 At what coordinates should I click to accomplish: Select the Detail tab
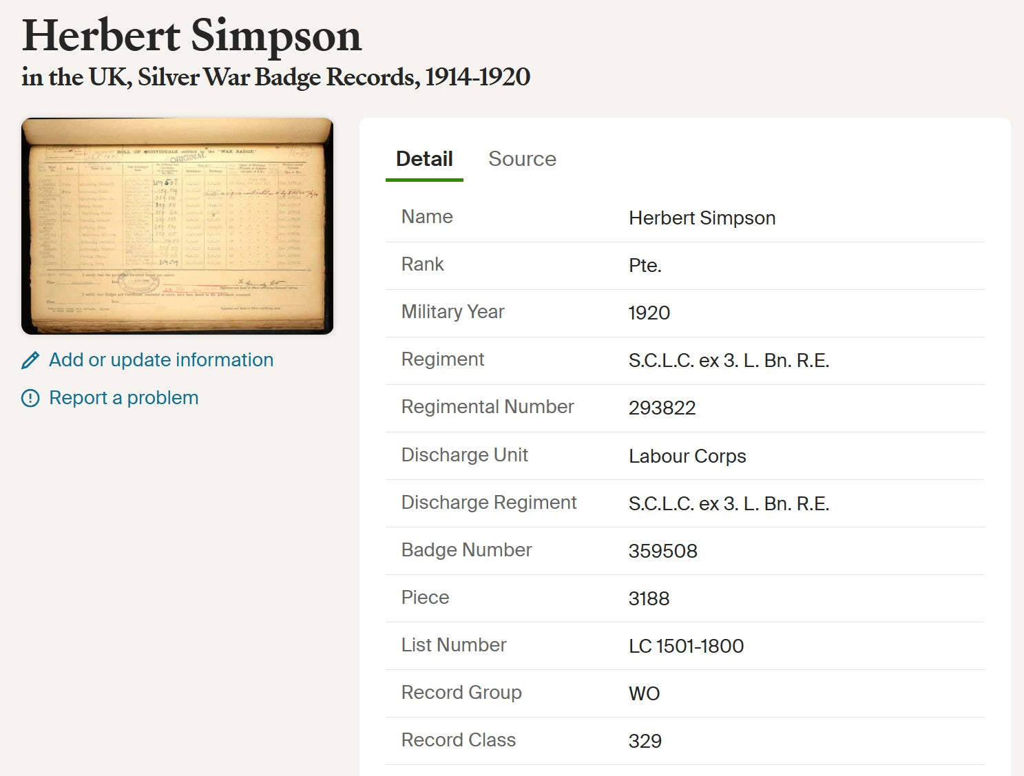click(x=424, y=159)
